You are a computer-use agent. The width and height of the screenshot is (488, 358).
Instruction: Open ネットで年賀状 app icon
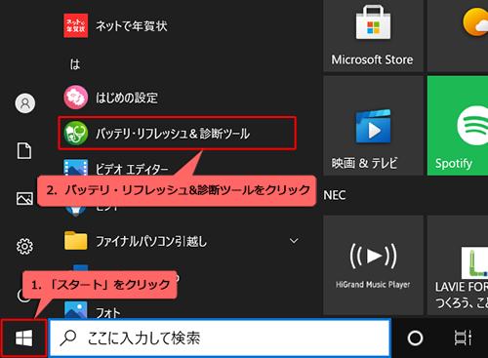tap(76, 25)
